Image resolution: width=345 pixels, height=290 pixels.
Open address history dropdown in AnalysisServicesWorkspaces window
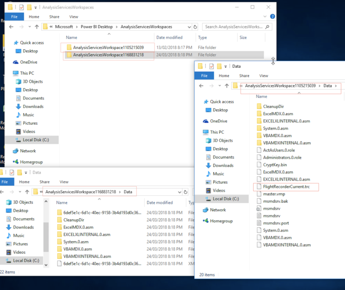click(189, 27)
